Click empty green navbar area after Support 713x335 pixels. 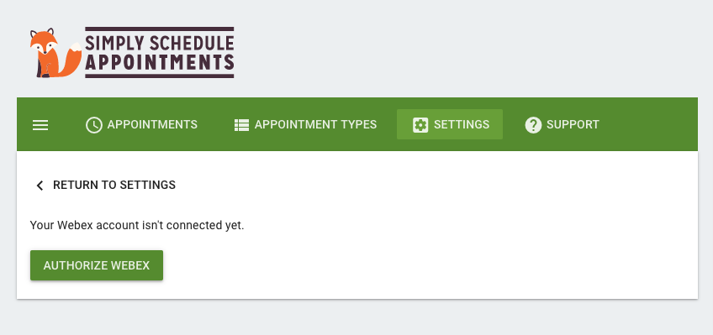point(650,124)
